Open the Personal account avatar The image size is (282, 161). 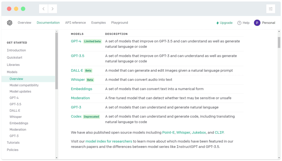pyautogui.click(x=257, y=23)
